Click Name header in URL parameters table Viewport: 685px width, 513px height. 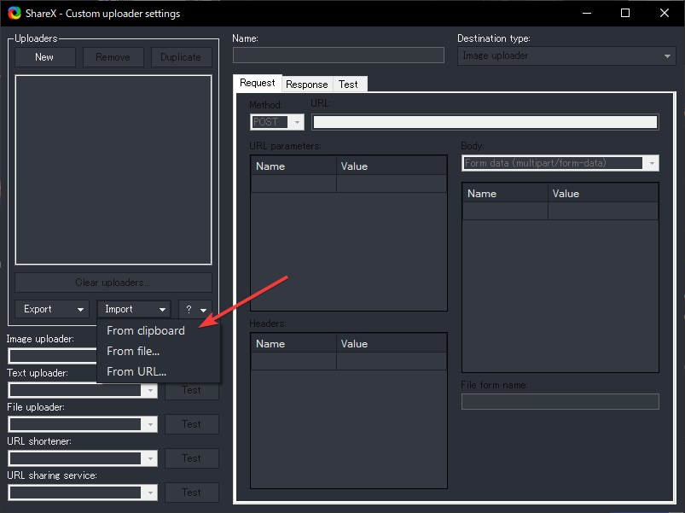[293, 166]
